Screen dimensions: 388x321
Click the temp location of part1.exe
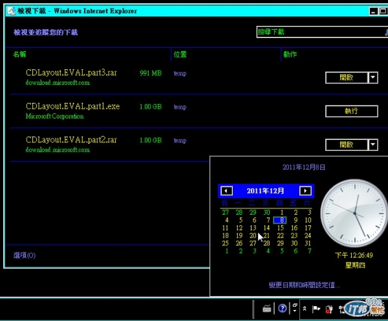click(x=180, y=107)
